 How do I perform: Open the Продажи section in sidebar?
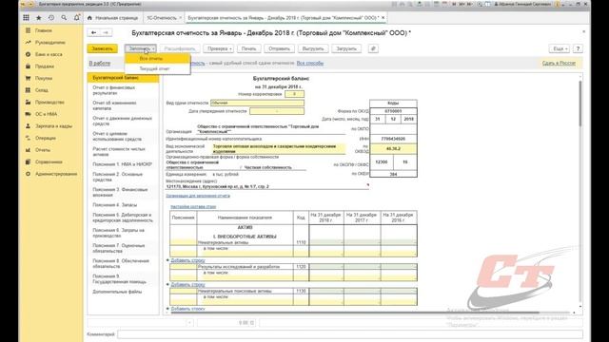[45, 66]
